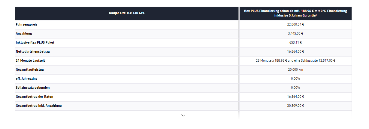The height and width of the screenshot is (129, 369).
Task: Select the 24 Monate Laufzeit label
Action: [30, 61]
